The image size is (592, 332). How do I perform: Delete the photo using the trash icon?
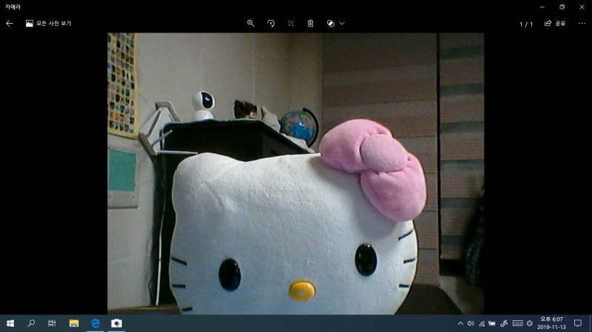click(311, 24)
